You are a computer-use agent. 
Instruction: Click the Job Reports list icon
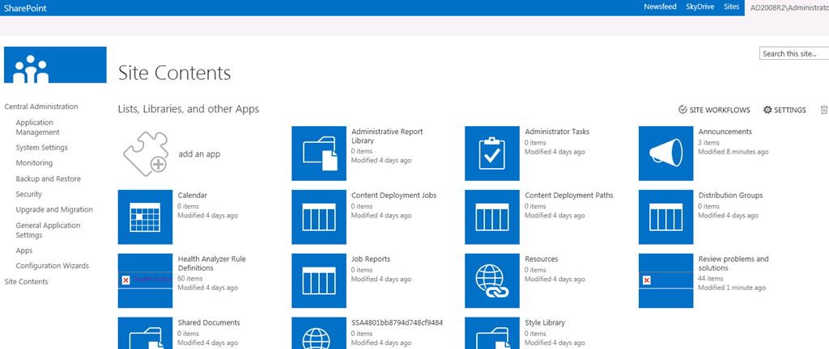click(319, 280)
